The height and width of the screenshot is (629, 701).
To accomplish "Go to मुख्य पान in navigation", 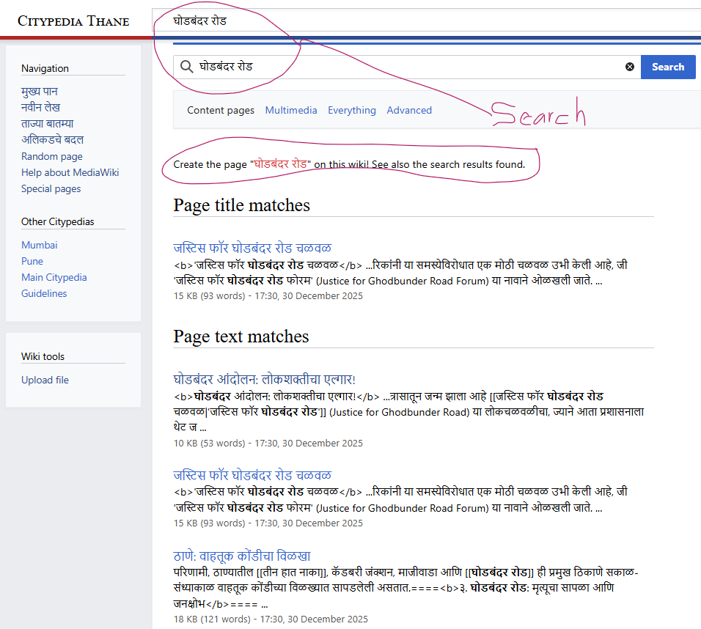I will pos(40,92).
